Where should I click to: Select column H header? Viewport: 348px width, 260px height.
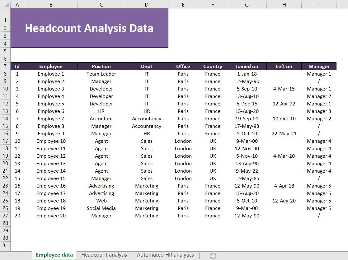coord(284,5)
